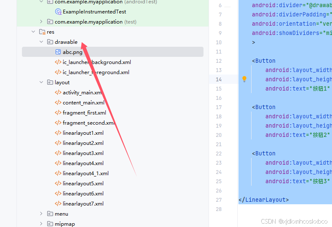Click the linearlayout1.xml file icon
The height and width of the screenshot is (227, 332).
(x=58, y=133)
